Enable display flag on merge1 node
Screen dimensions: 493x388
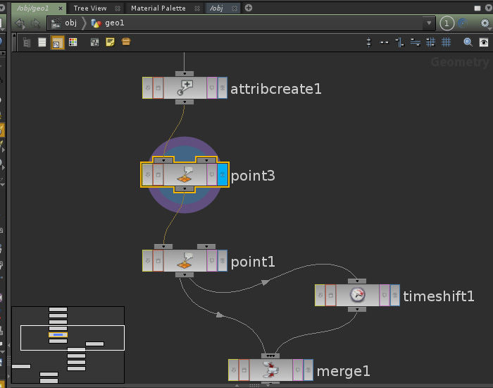(308, 370)
